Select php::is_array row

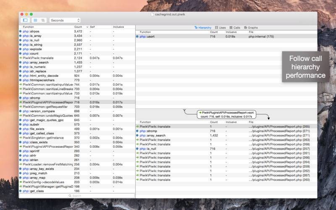(x=77, y=36)
